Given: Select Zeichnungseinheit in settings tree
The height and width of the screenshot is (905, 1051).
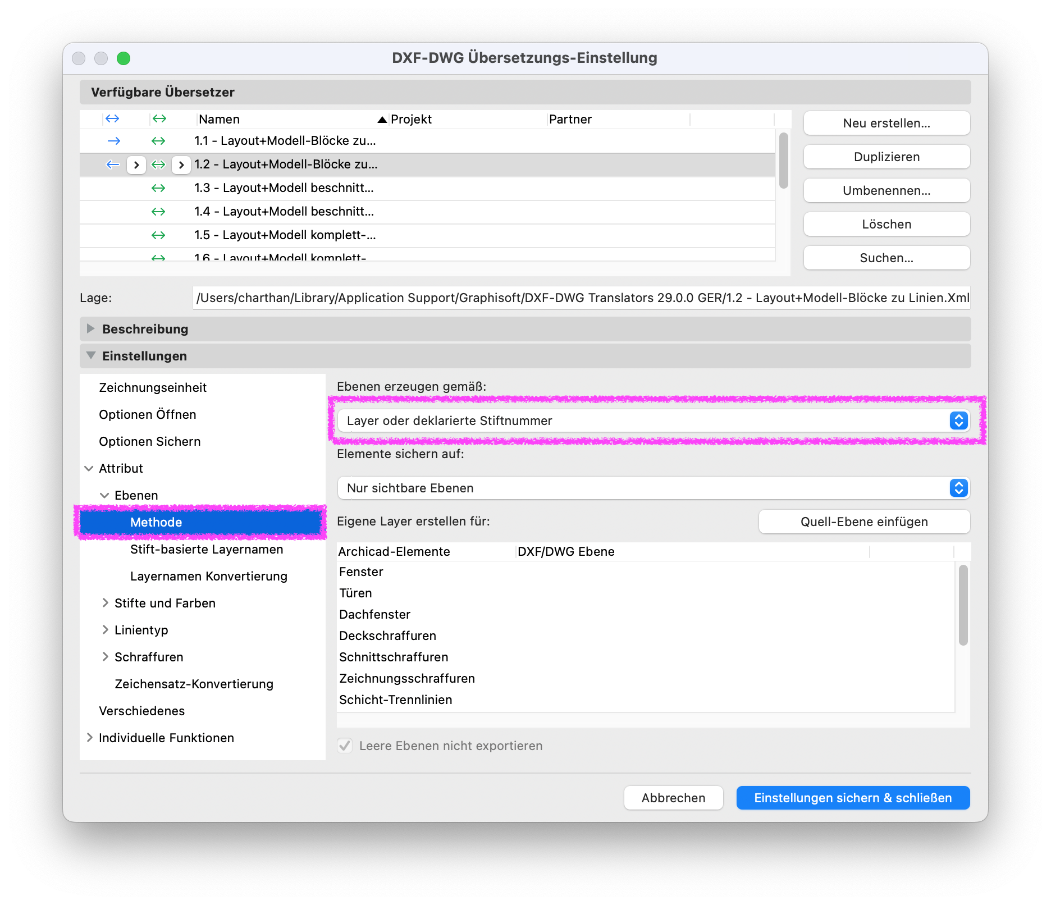Looking at the screenshot, I should click(153, 387).
